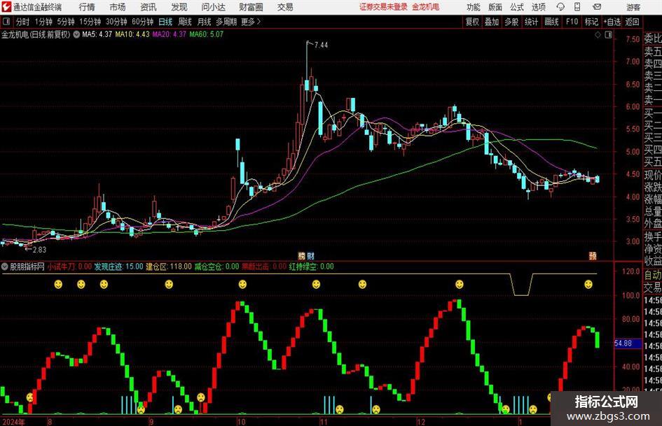Toggle the panel layout icon above price axis
The height and width of the screenshot is (426, 662).
click(x=608, y=35)
